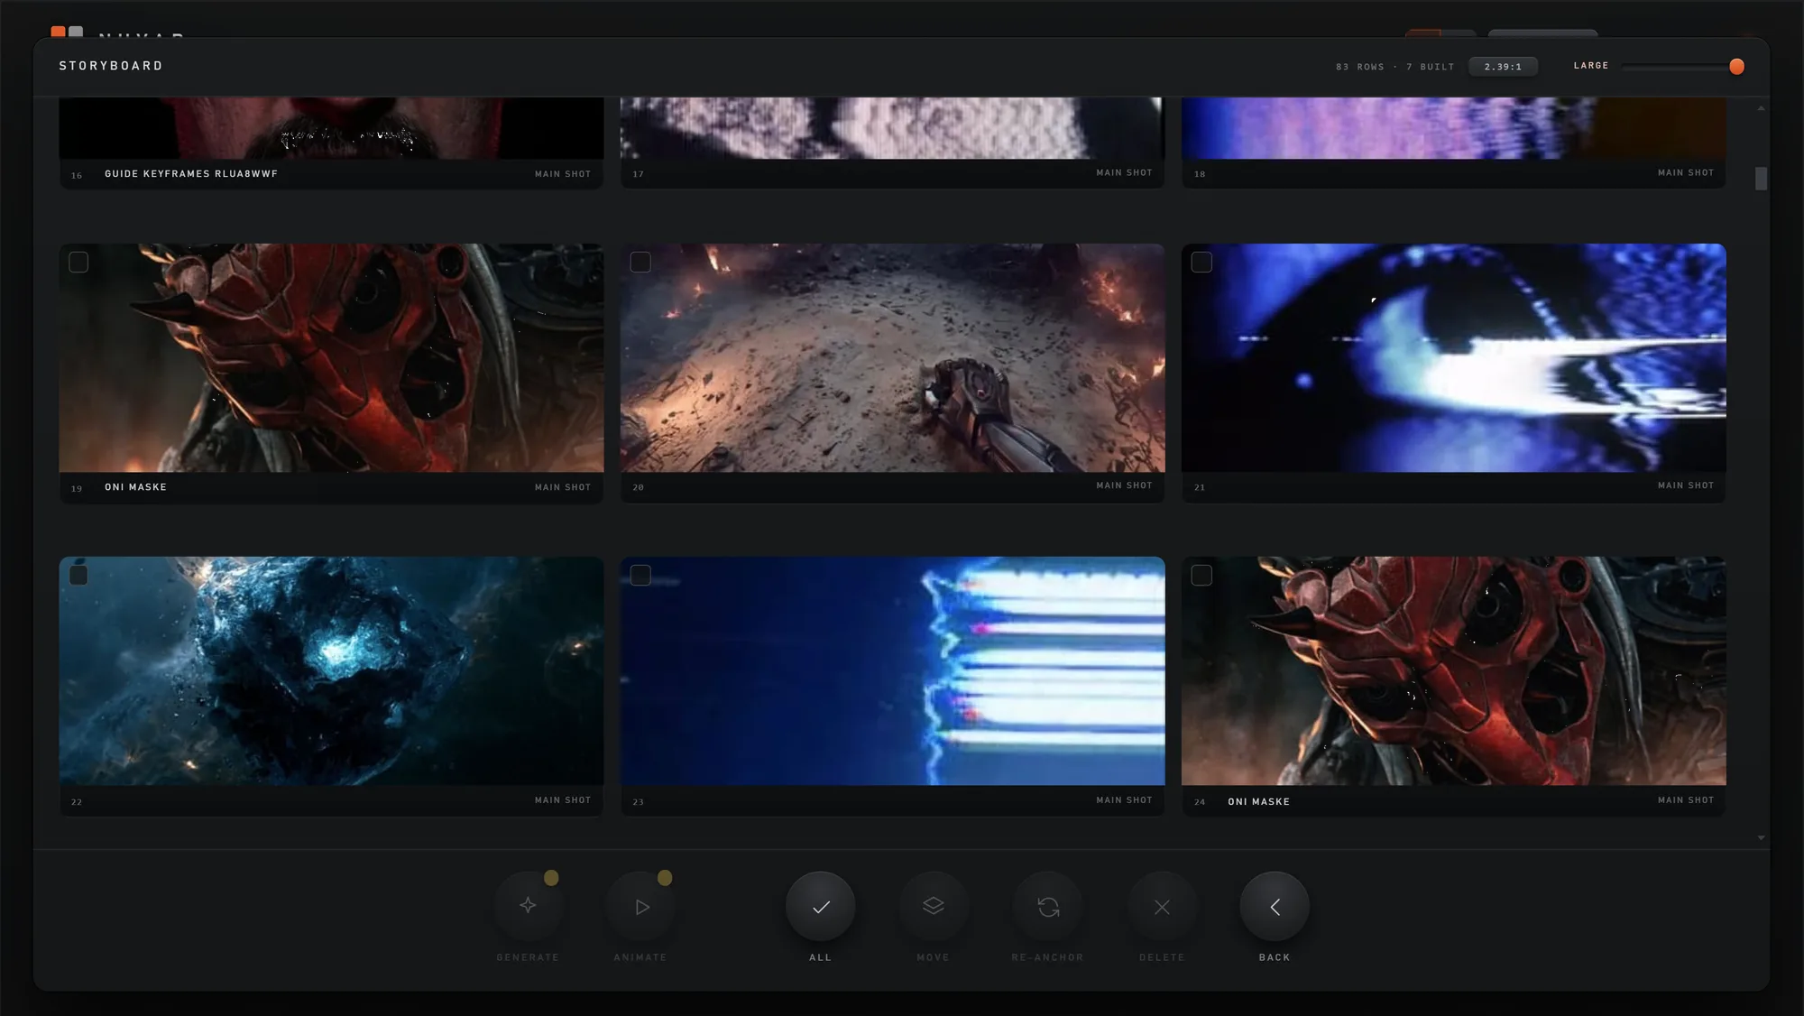Click the MAIN SHOT label on shot 21
The height and width of the screenshot is (1016, 1804).
pos(1686,485)
